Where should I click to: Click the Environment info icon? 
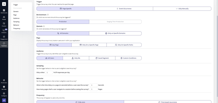[48, 15]
